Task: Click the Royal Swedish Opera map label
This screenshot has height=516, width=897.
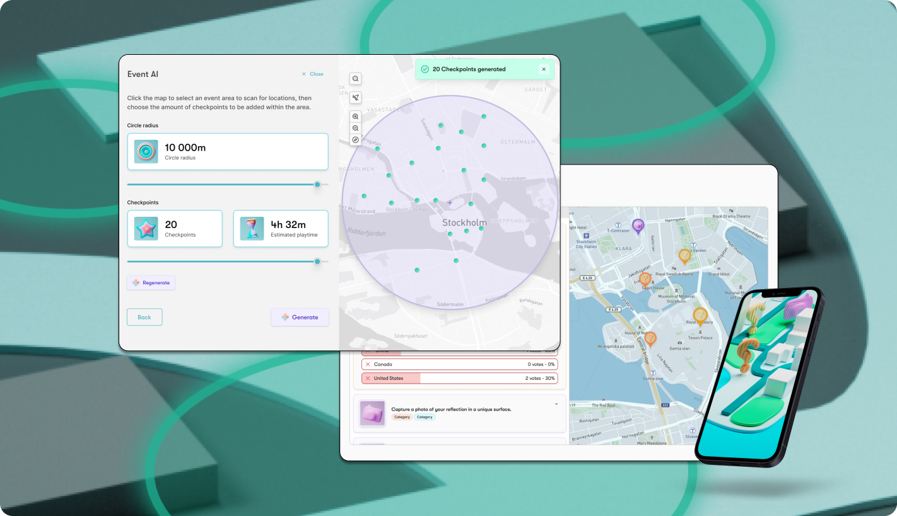Action: click(674, 274)
